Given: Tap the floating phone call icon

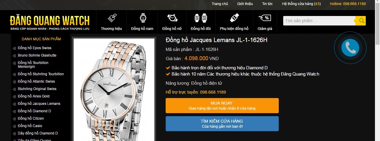Looking at the screenshot, I should 350,47.
